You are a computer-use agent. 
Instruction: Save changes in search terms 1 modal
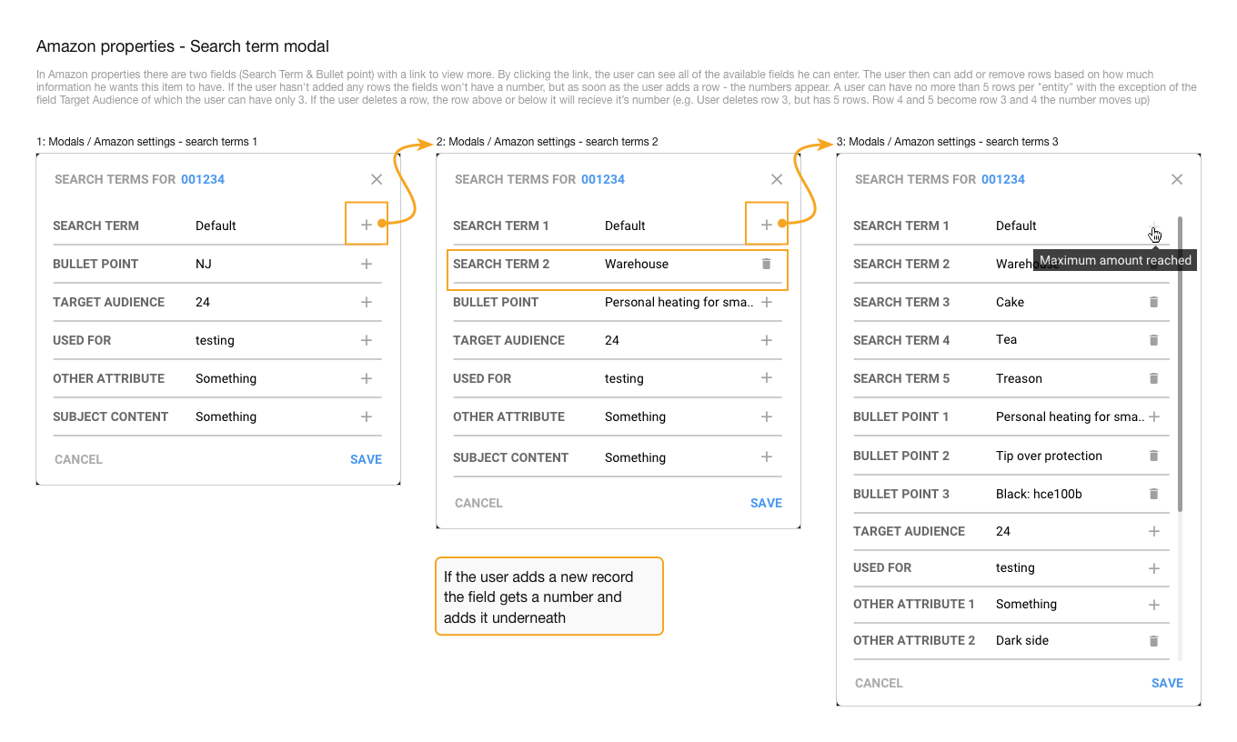[366, 459]
